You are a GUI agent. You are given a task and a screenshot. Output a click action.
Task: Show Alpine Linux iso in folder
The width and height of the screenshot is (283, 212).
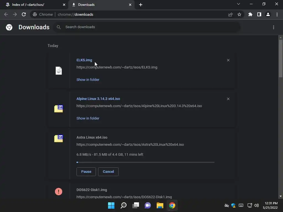[88, 118]
